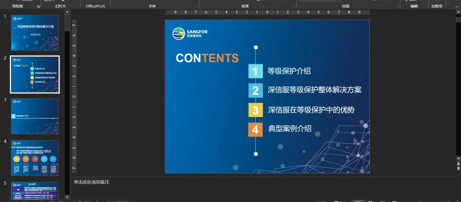This screenshot has height=202, width=461.
Task: Click the text 深信服等级保护整体解决方案 on slide
Action: (x=315, y=90)
